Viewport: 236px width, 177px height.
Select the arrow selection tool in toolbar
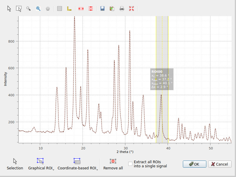click(9, 9)
